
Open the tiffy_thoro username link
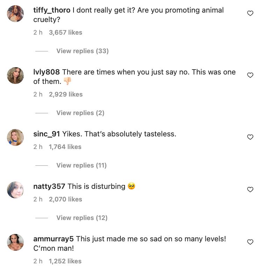click(52, 10)
